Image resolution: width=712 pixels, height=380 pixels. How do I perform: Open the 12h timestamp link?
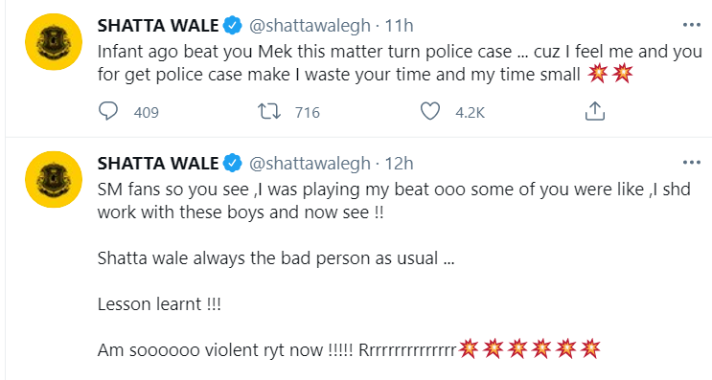(400, 163)
